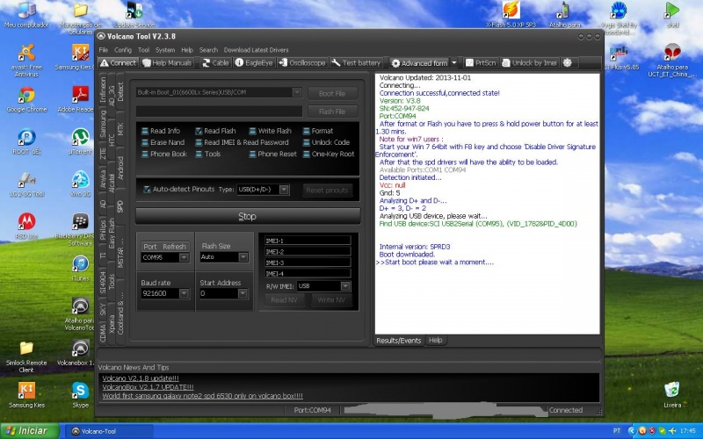Screen dimensions: 703x439
Task: Open the Lixeira recycle bin
Action: click(x=672, y=394)
